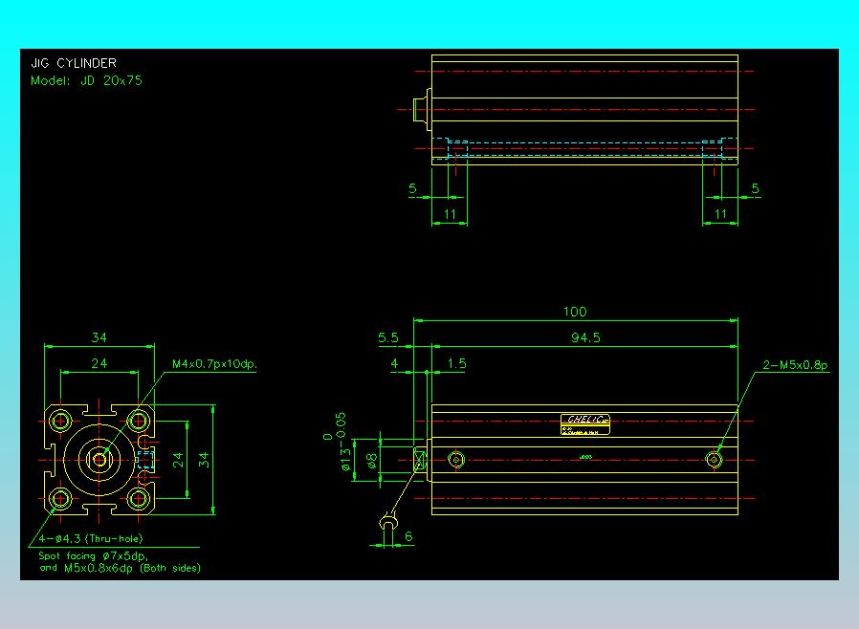Screen dimensions: 859x629
Task: Select the "94.5" body length dimension
Action: [x=585, y=337]
